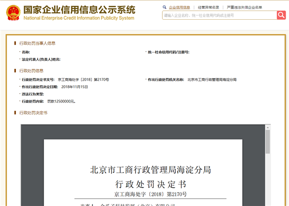Click the National Enterprise Credit Information Publicity System text
The width and height of the screenshot is (289, 206).
79,18
